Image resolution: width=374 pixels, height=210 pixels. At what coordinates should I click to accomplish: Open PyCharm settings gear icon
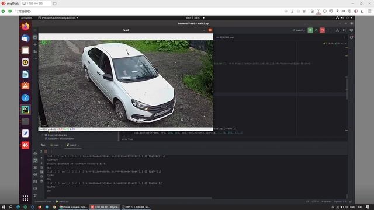pyautogui.click(x=351, y=30)
